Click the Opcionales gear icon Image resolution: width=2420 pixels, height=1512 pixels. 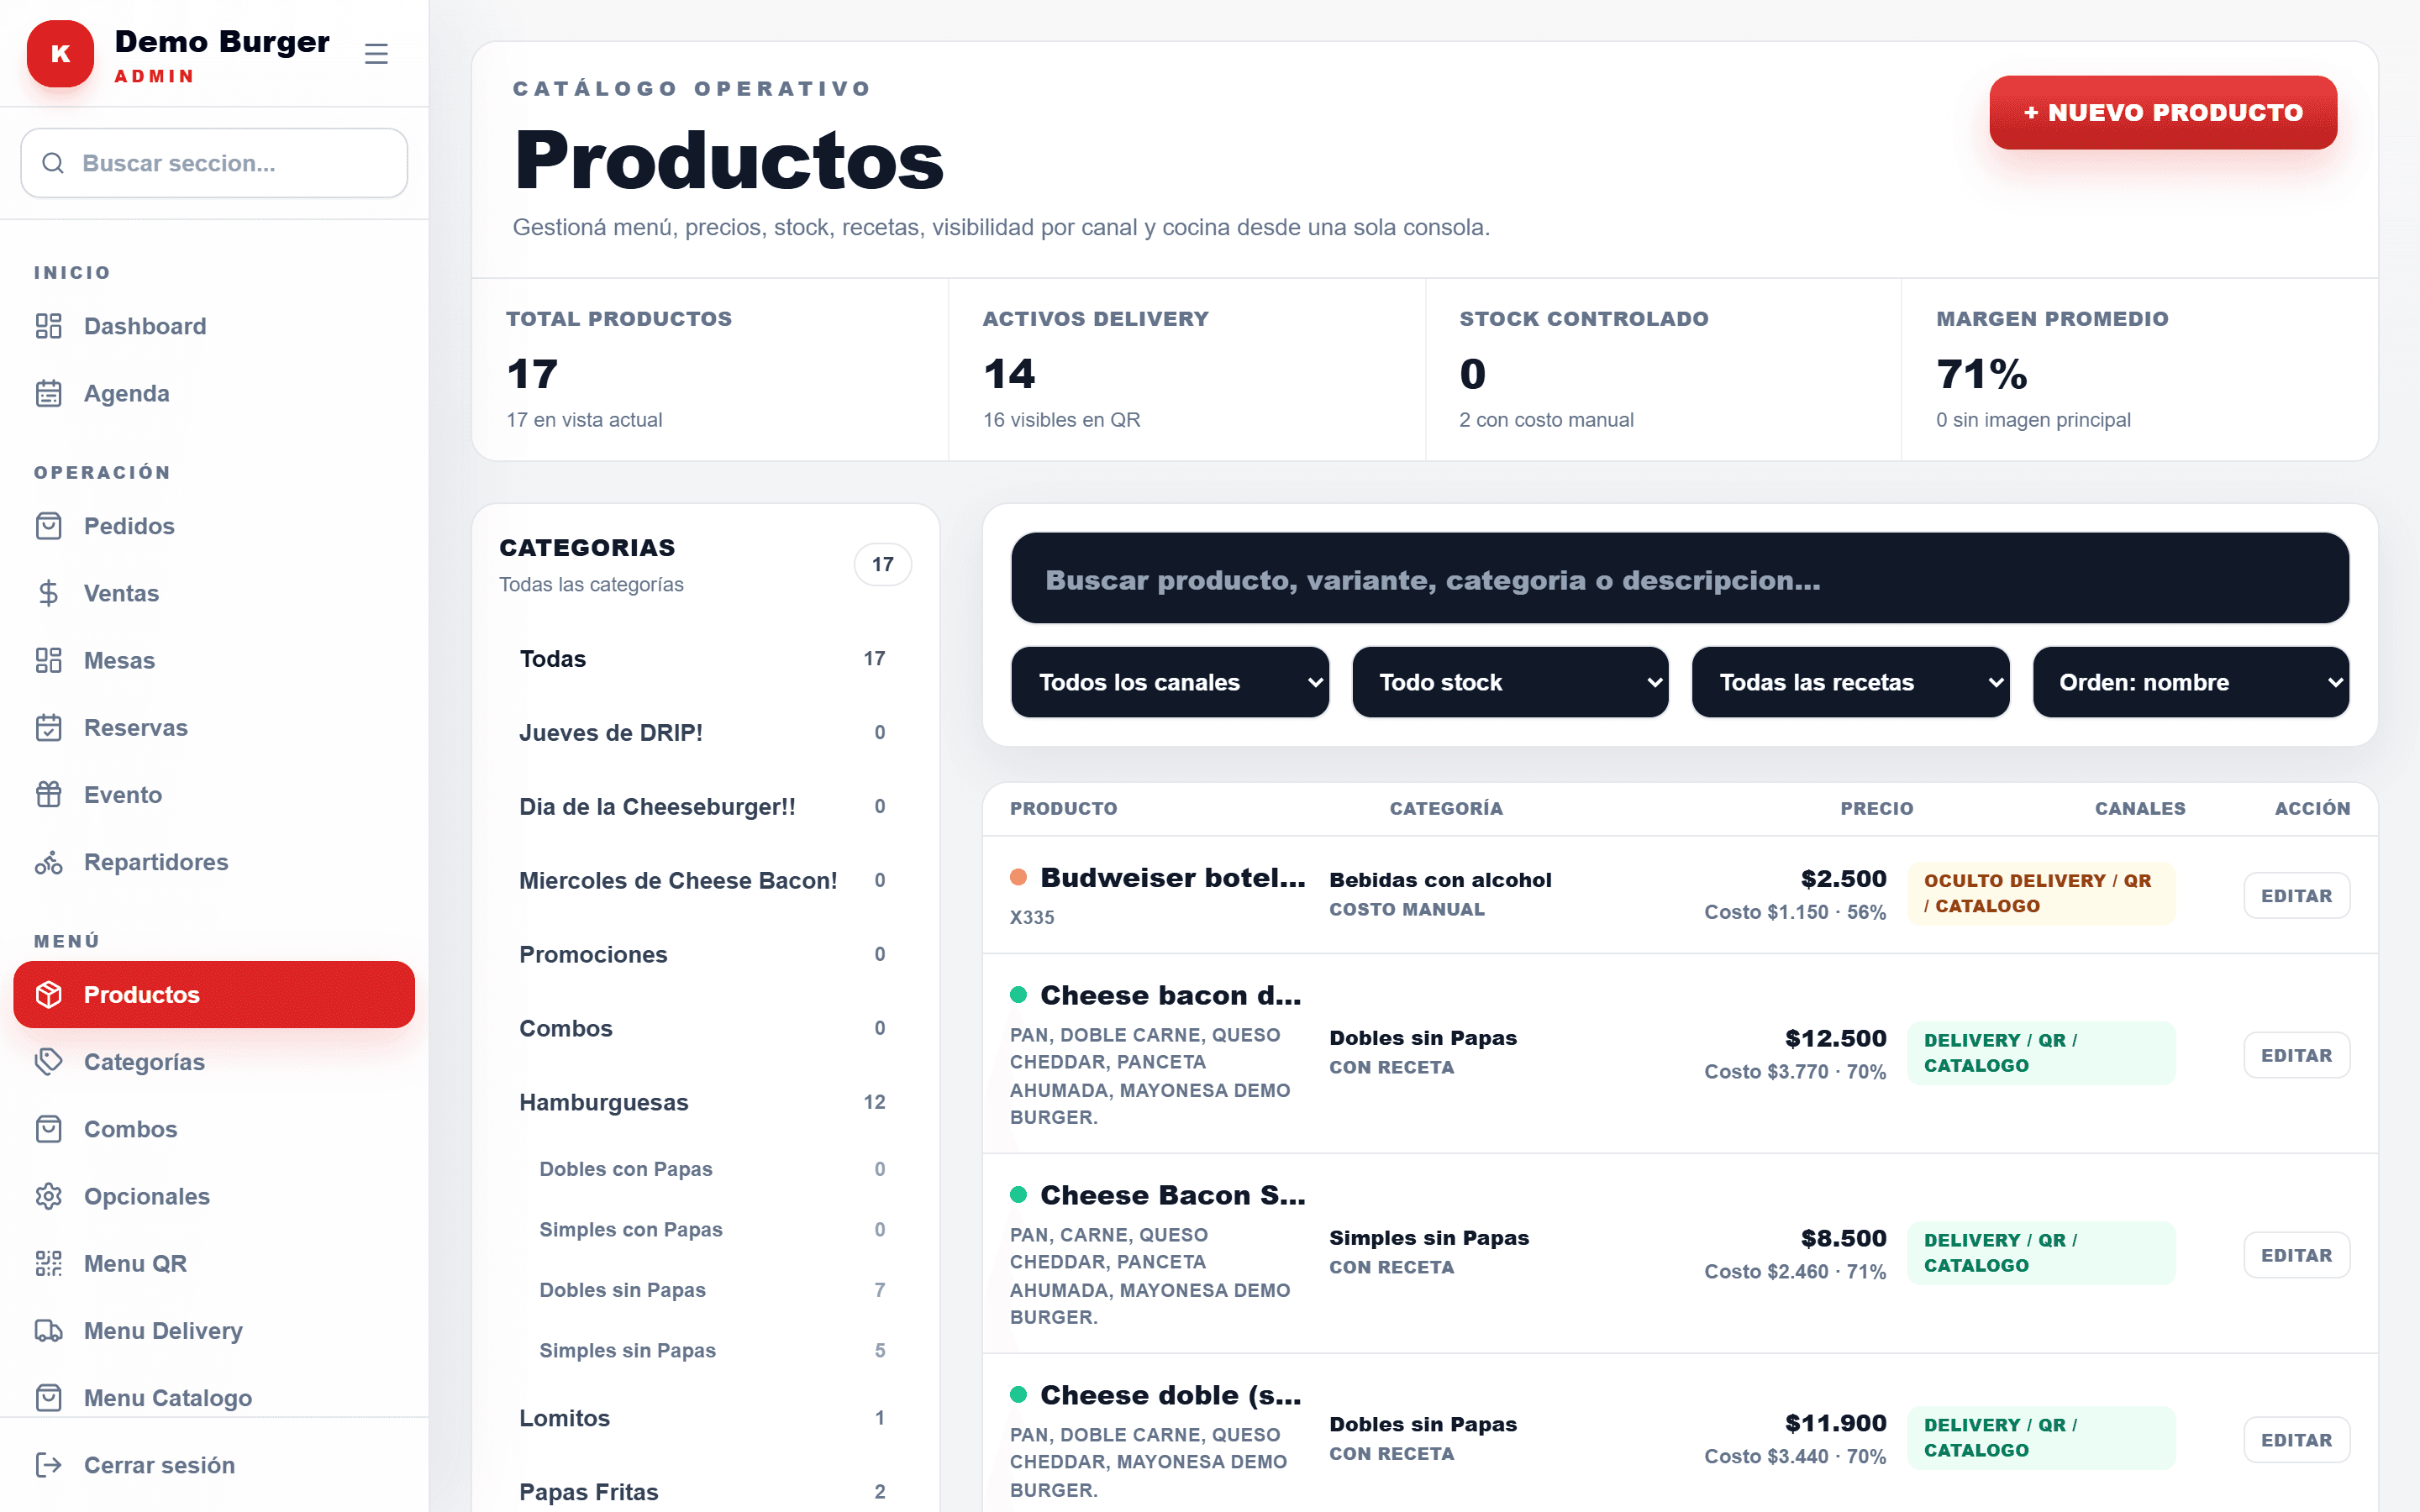[x=49, y=1196]
